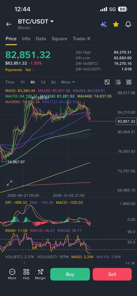Image resolution: width=137 pixels, height=296 pixels.
Task: Click the 24h Vol(USDT) value 1.61B
Action: coord(126,69)
